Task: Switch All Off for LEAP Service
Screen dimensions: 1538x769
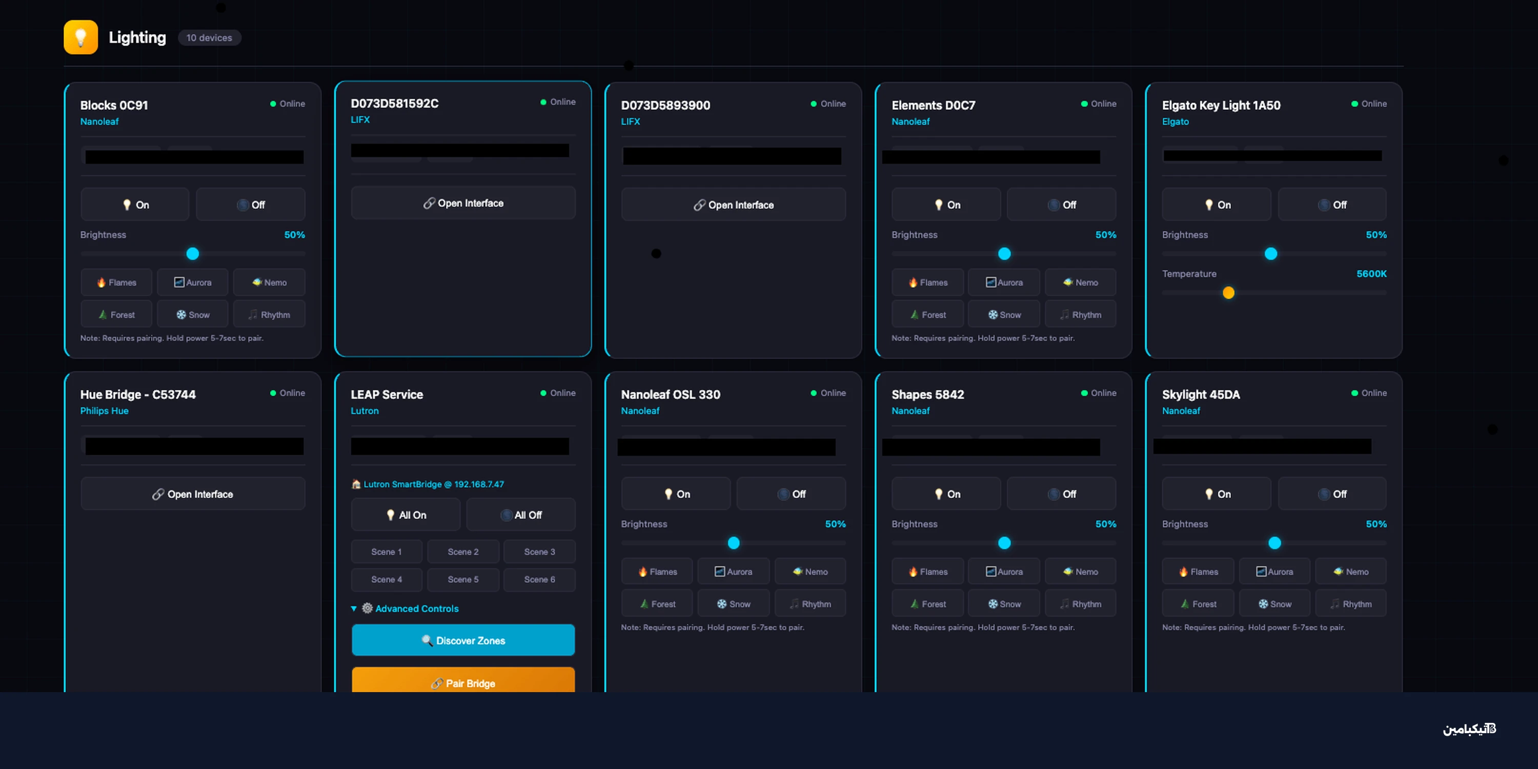Action: point(521,515)
